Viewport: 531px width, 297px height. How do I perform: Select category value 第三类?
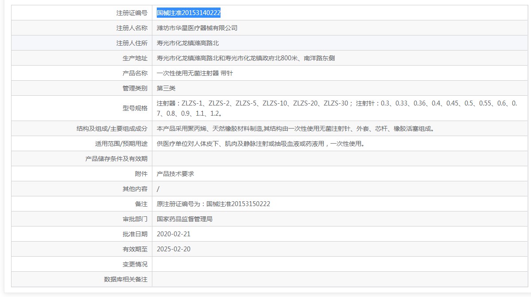pyautogui.click(x=166, y=88)
